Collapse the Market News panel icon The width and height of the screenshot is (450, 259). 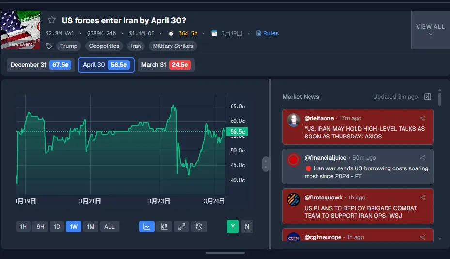[x=428, y=97]
